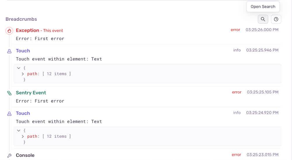Viewport: 292px width, 160px height.
Task: Click the info level label on first Touch
Action: [237, 50]
